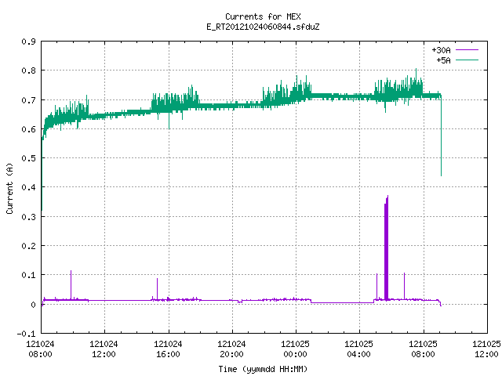Viewport: 502px width, 376px height.
Task: Click the 0 y-axis tick label
Action: (33, 305)
